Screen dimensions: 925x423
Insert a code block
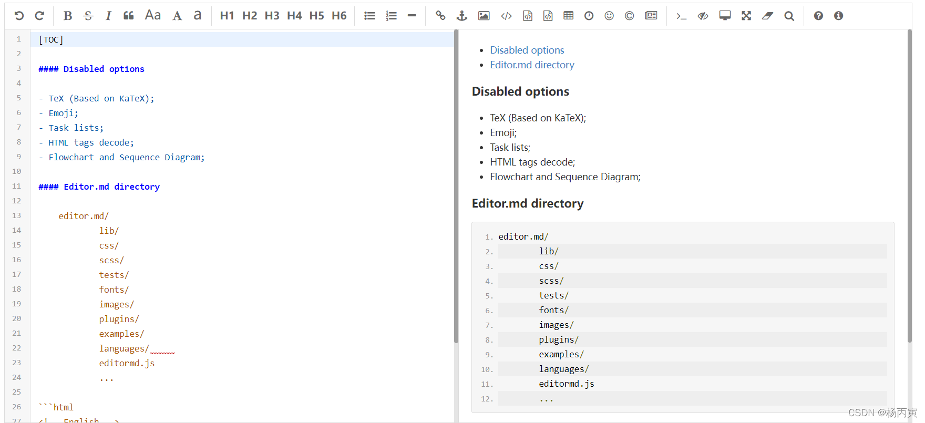(x=548, y=16)
